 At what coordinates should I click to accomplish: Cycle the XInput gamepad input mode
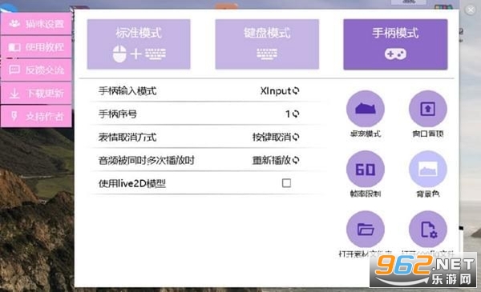280,90
